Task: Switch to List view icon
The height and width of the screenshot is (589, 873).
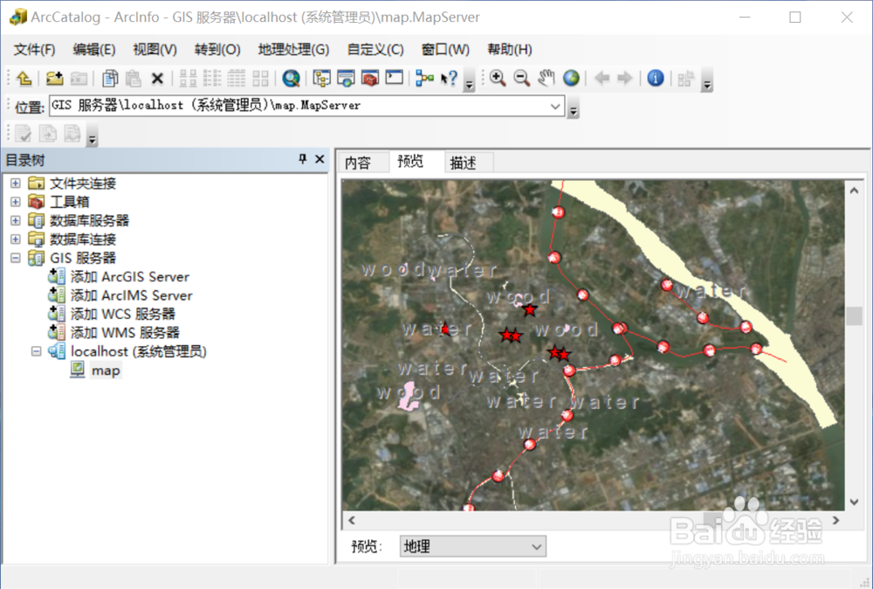Action: 212,79
